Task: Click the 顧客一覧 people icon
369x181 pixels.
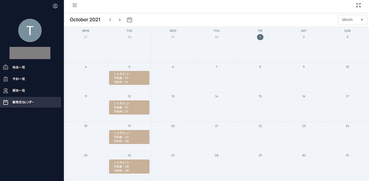Action: click(x=5, y=91)
